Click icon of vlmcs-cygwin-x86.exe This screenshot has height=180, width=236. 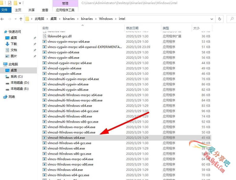coord(44,58)
